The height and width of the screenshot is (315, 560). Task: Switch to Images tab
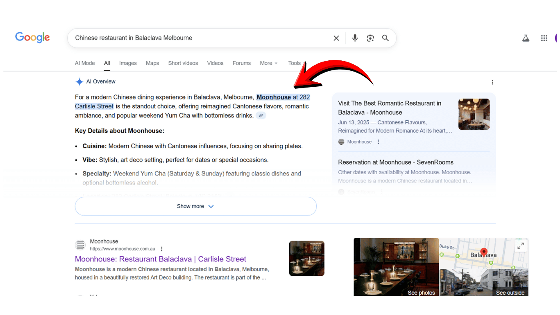click(x=128, y=63)
